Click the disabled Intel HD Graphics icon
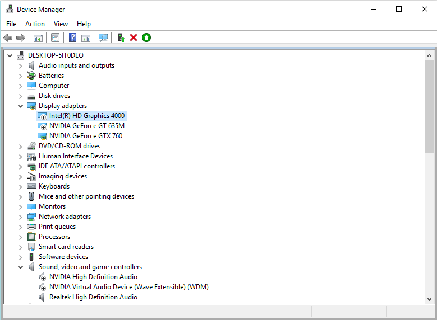 [42, 116]
